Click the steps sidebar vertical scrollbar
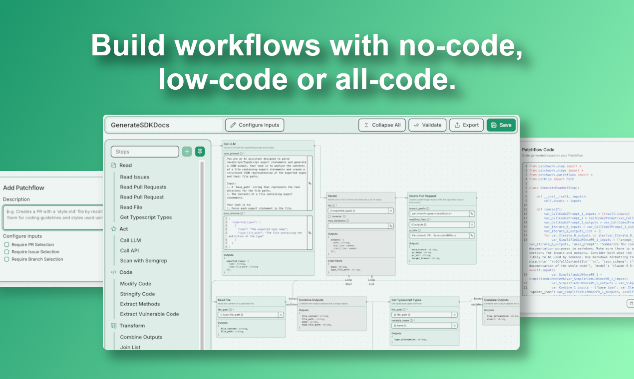 [202, 254]
